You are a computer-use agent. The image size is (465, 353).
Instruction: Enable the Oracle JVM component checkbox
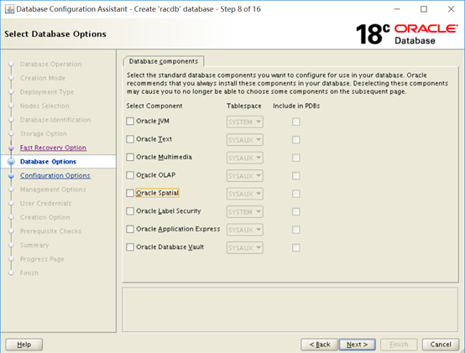click(130, 121)
